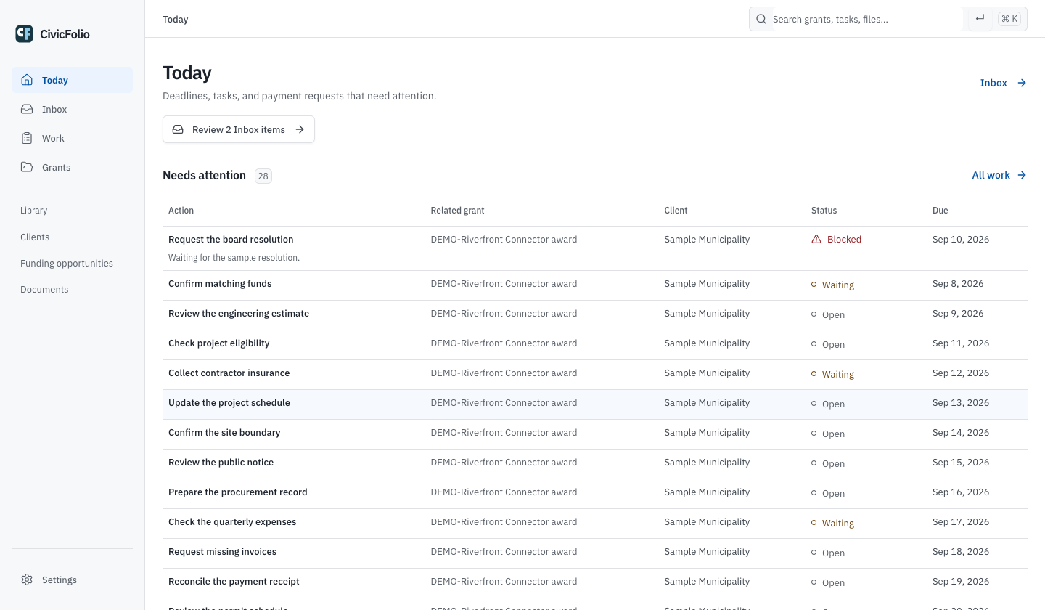This screenshot has height=610, width=1045.
Task: Click the Review 2 Inbox items button
Action: point(239,129)
